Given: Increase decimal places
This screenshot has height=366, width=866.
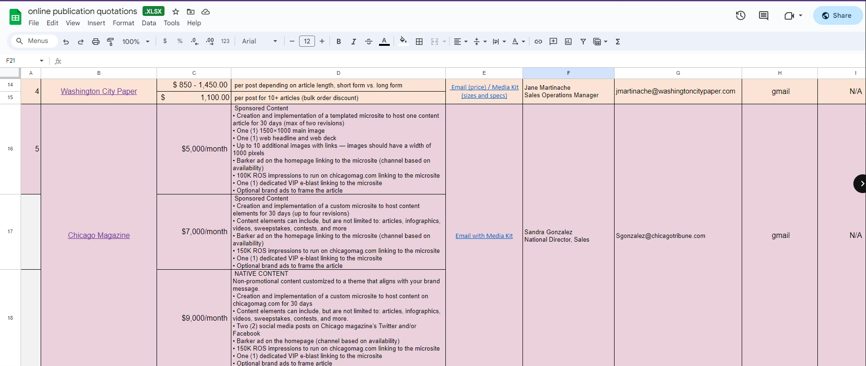Looking at the screenshot, I should coord(210,41).
